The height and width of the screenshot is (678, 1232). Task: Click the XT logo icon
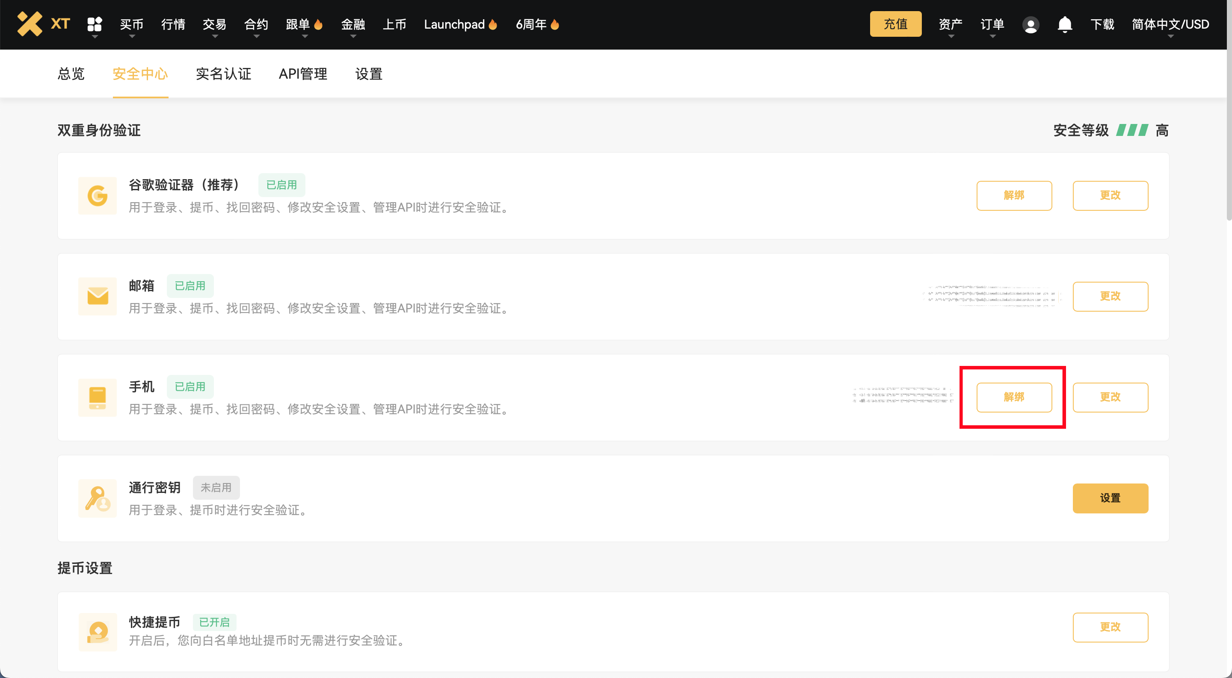click(30, 24)
